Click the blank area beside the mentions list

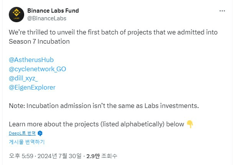pos(153,74)
